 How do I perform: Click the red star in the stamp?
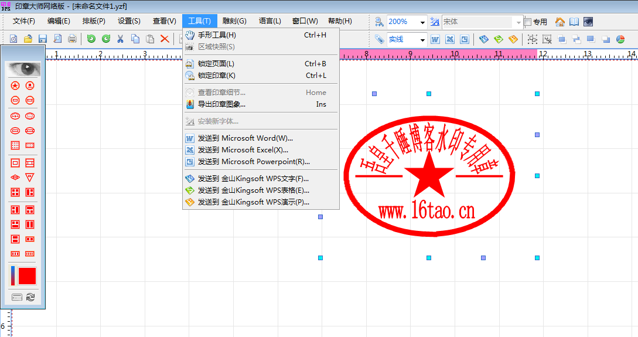[x=432, y=176]
